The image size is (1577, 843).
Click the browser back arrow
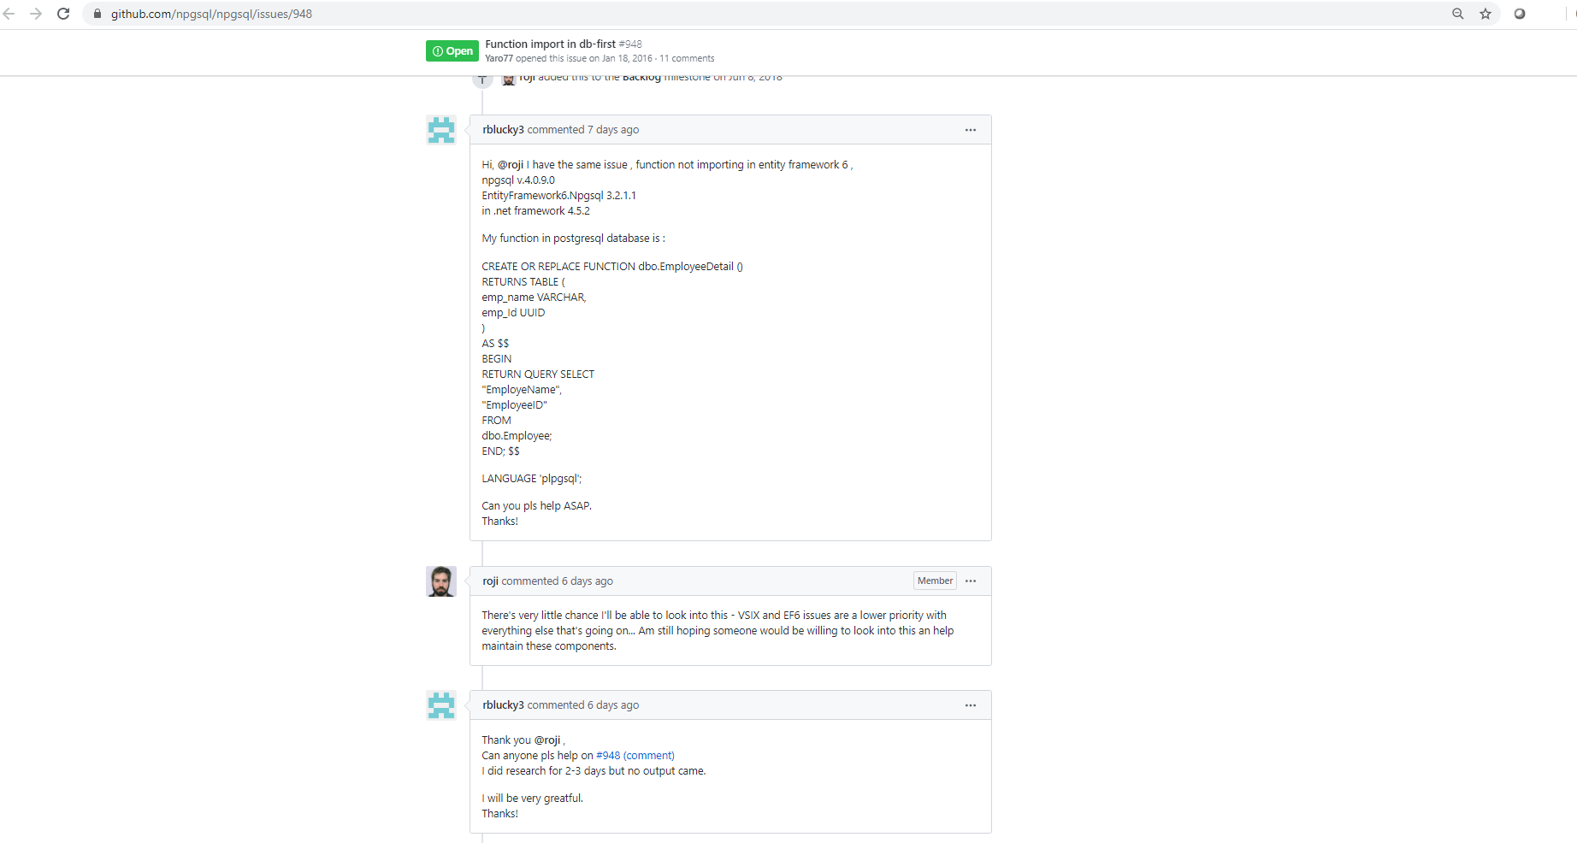click(9, 14)
